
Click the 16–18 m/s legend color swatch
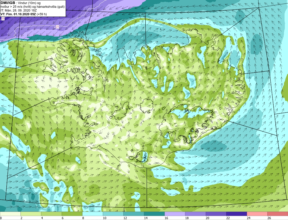(x=175, y=214)
